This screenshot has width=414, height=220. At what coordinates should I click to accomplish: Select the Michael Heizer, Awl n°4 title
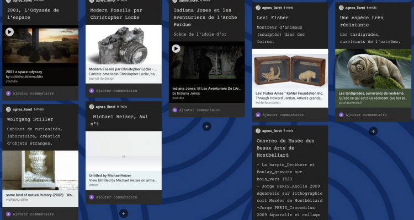click(x=119, y=120)
